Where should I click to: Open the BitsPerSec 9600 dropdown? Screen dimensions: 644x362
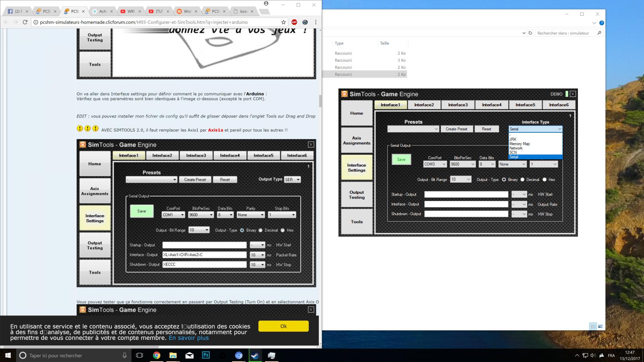pyautogui.click(x=462, y=164)
